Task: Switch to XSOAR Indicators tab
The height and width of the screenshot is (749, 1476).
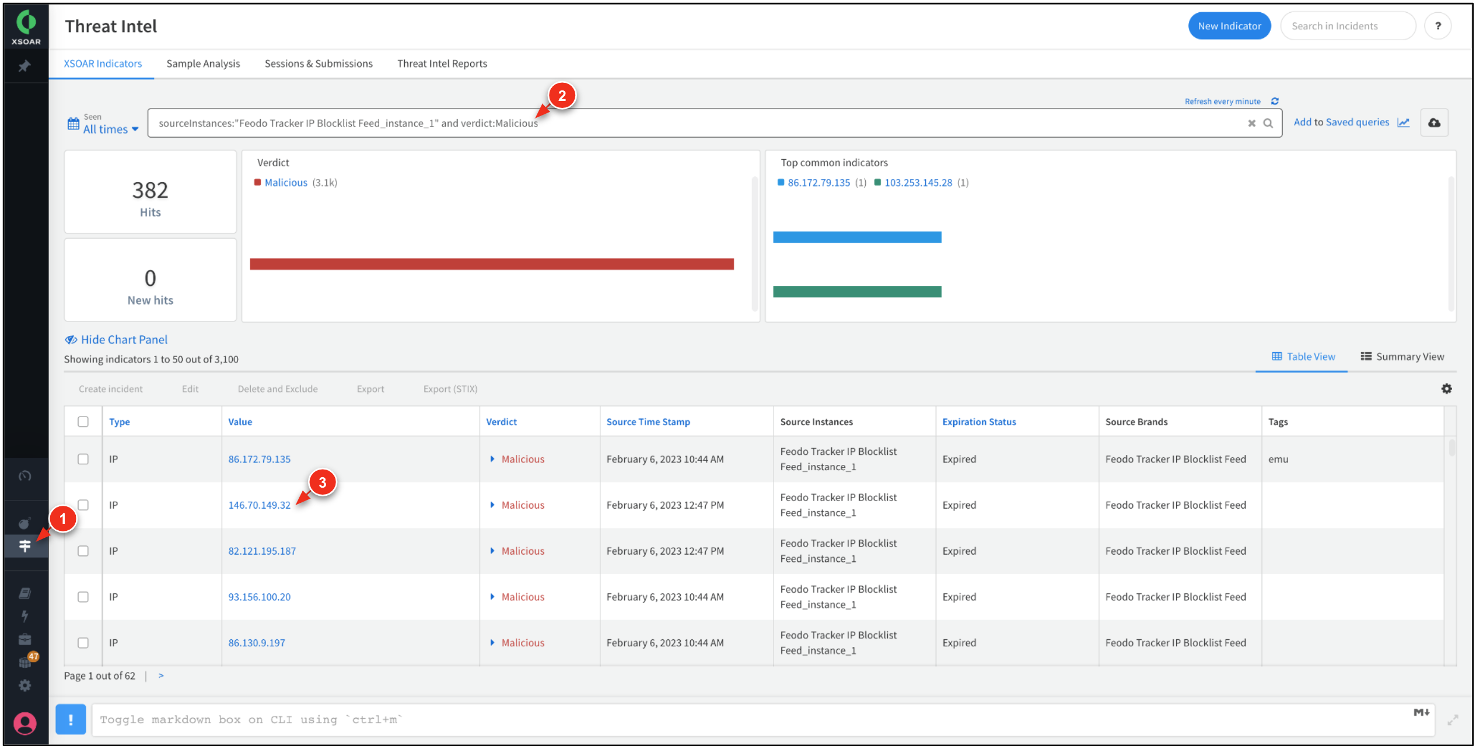Action: click(x=103, y=64)
